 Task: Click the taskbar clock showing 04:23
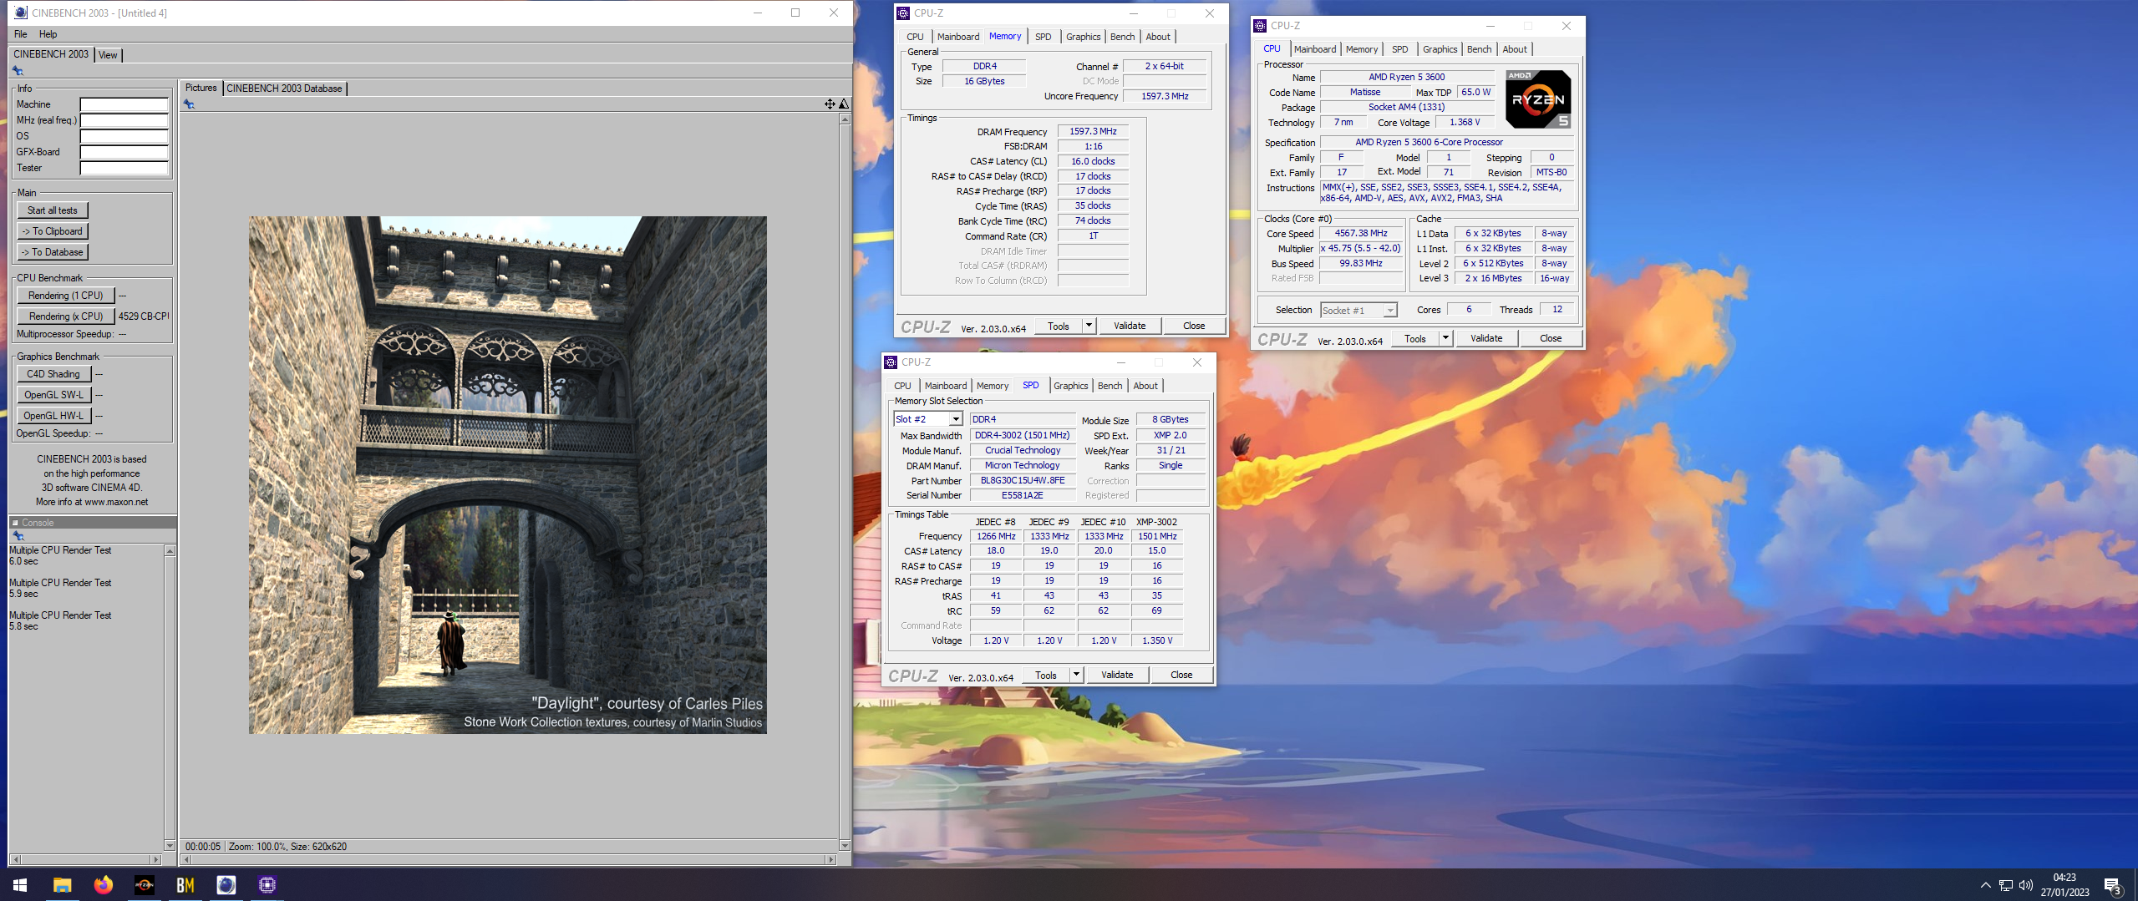2064,885
